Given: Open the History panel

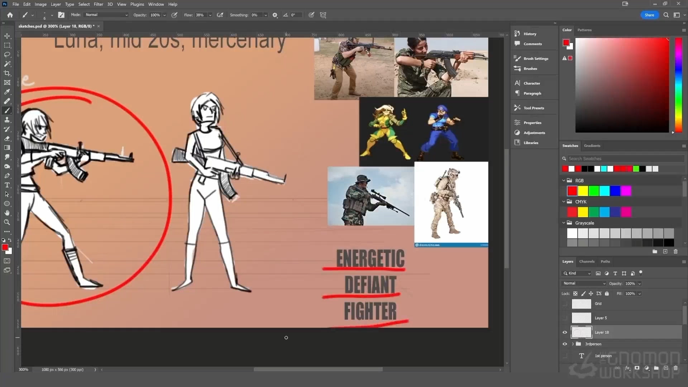Looking at the screenshot, I should tap(530, 34).
